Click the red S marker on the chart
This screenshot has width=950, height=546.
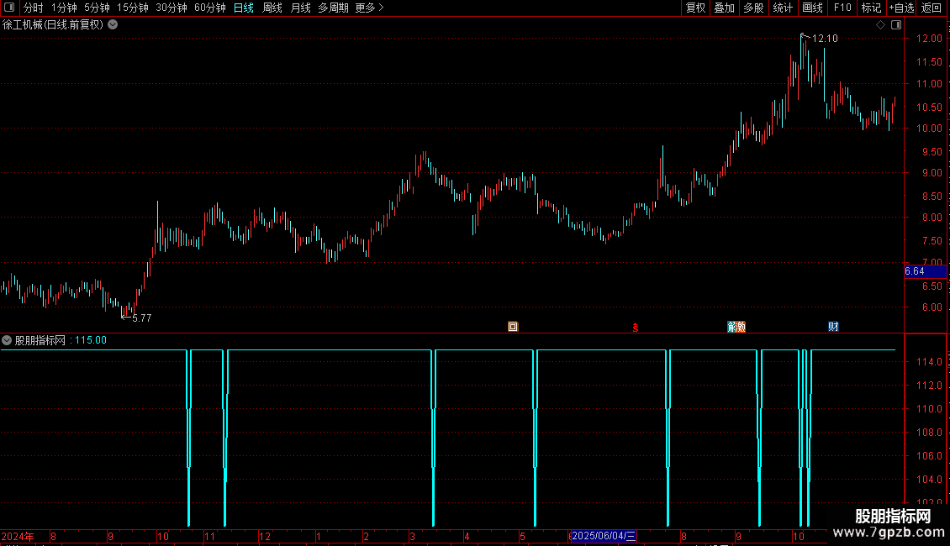tap(635, 328)
